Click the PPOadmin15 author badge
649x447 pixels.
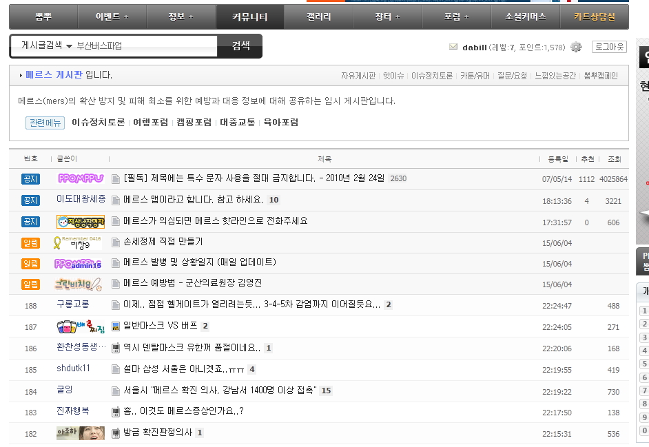pyautogui.click(x=79, y=263)
